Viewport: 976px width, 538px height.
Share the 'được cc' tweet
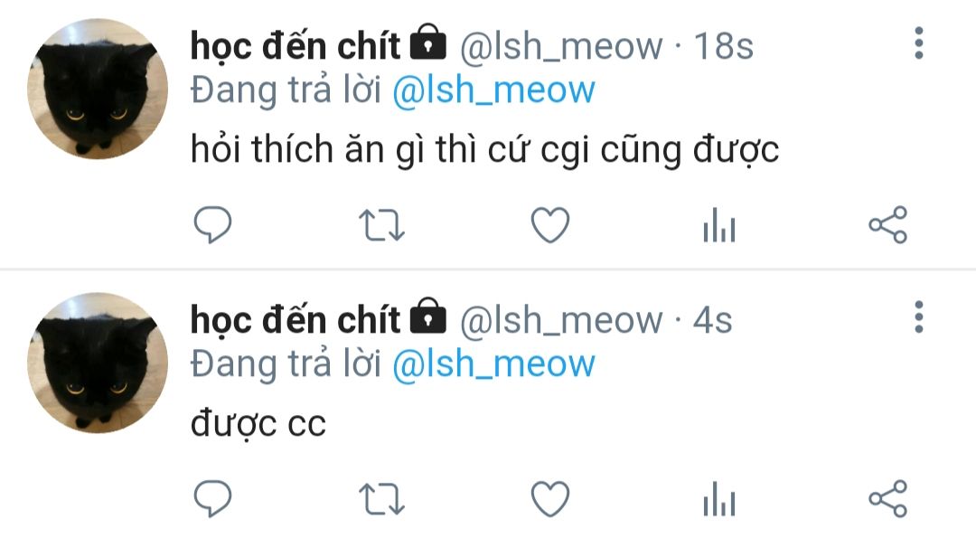(x=888, y=499)
